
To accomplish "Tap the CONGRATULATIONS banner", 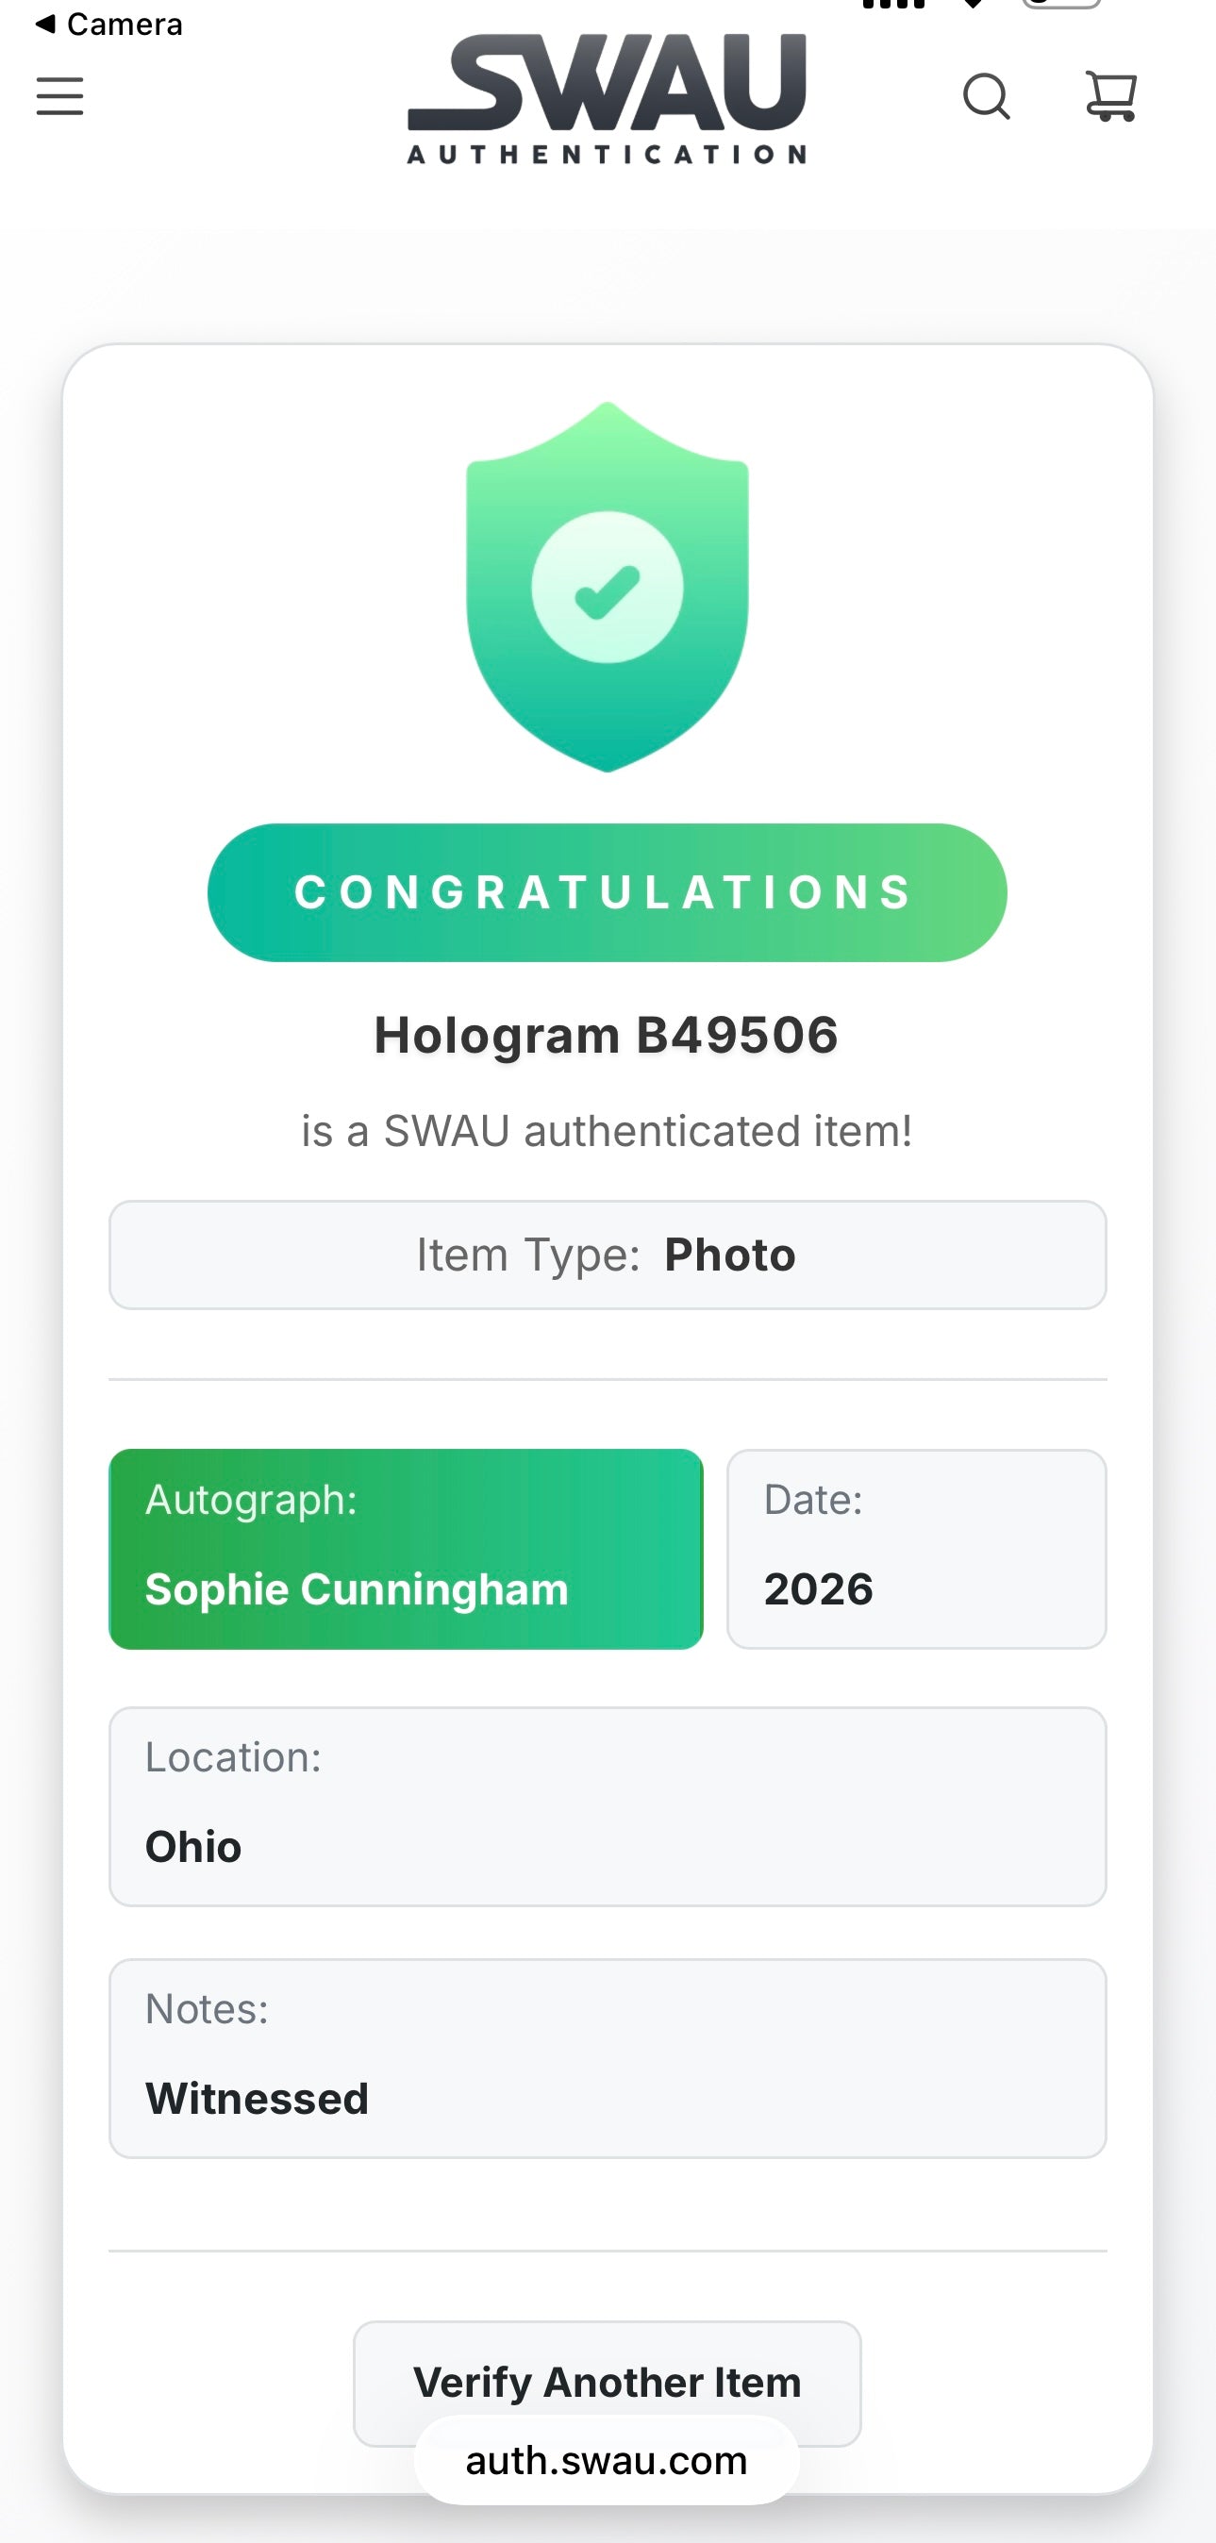I will click(x=607, y=892).
